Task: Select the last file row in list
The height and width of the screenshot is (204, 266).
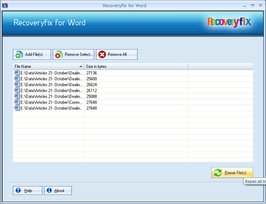Action: (133, 108)
